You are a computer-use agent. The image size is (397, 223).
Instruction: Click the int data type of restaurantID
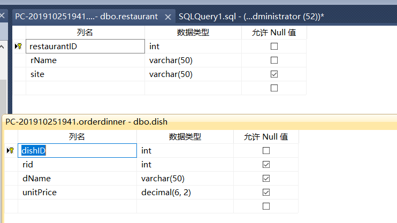pos(193,47)
